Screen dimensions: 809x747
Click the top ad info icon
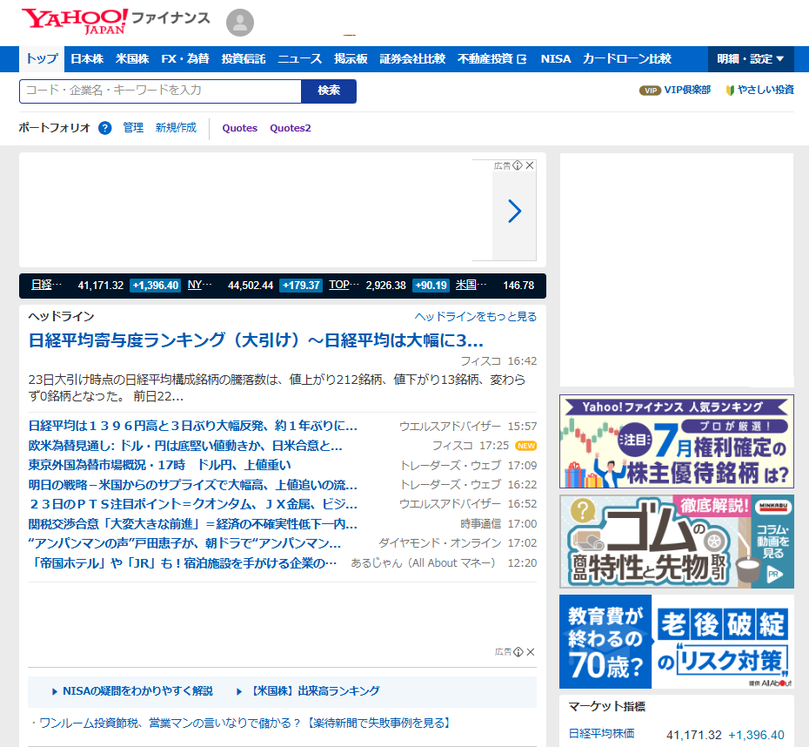point(518,165)
